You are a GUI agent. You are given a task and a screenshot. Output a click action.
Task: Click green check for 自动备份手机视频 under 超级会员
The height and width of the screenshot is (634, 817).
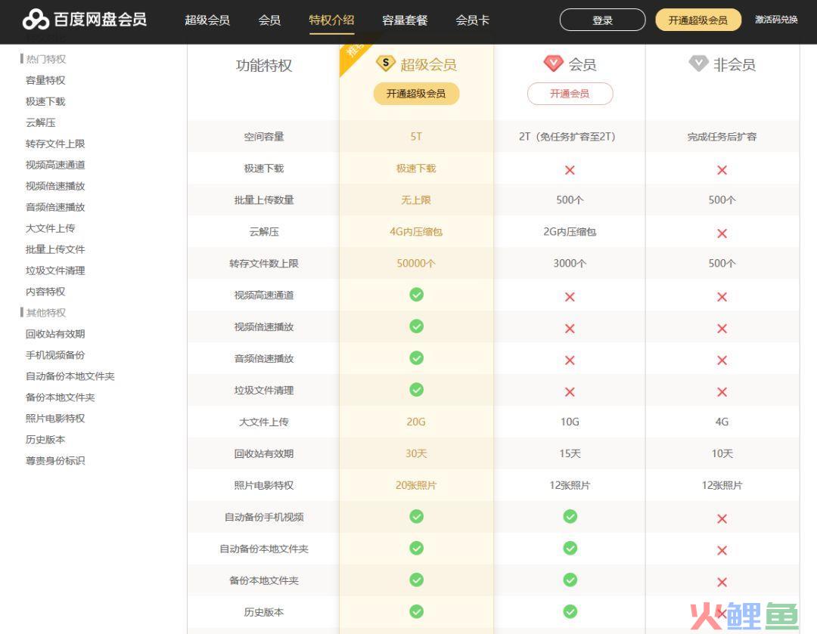coord(416,516)
